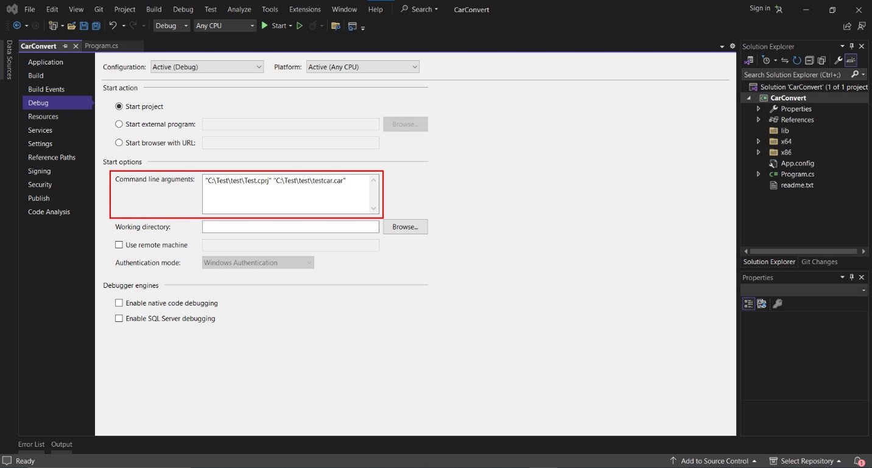Select the Start external program radio button

coord(119,124)
